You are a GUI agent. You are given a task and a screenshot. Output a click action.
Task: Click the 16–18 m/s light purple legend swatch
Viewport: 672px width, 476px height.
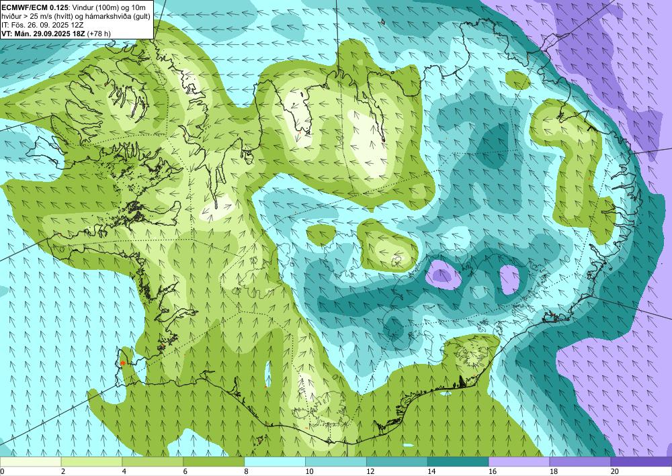point(519,461)
